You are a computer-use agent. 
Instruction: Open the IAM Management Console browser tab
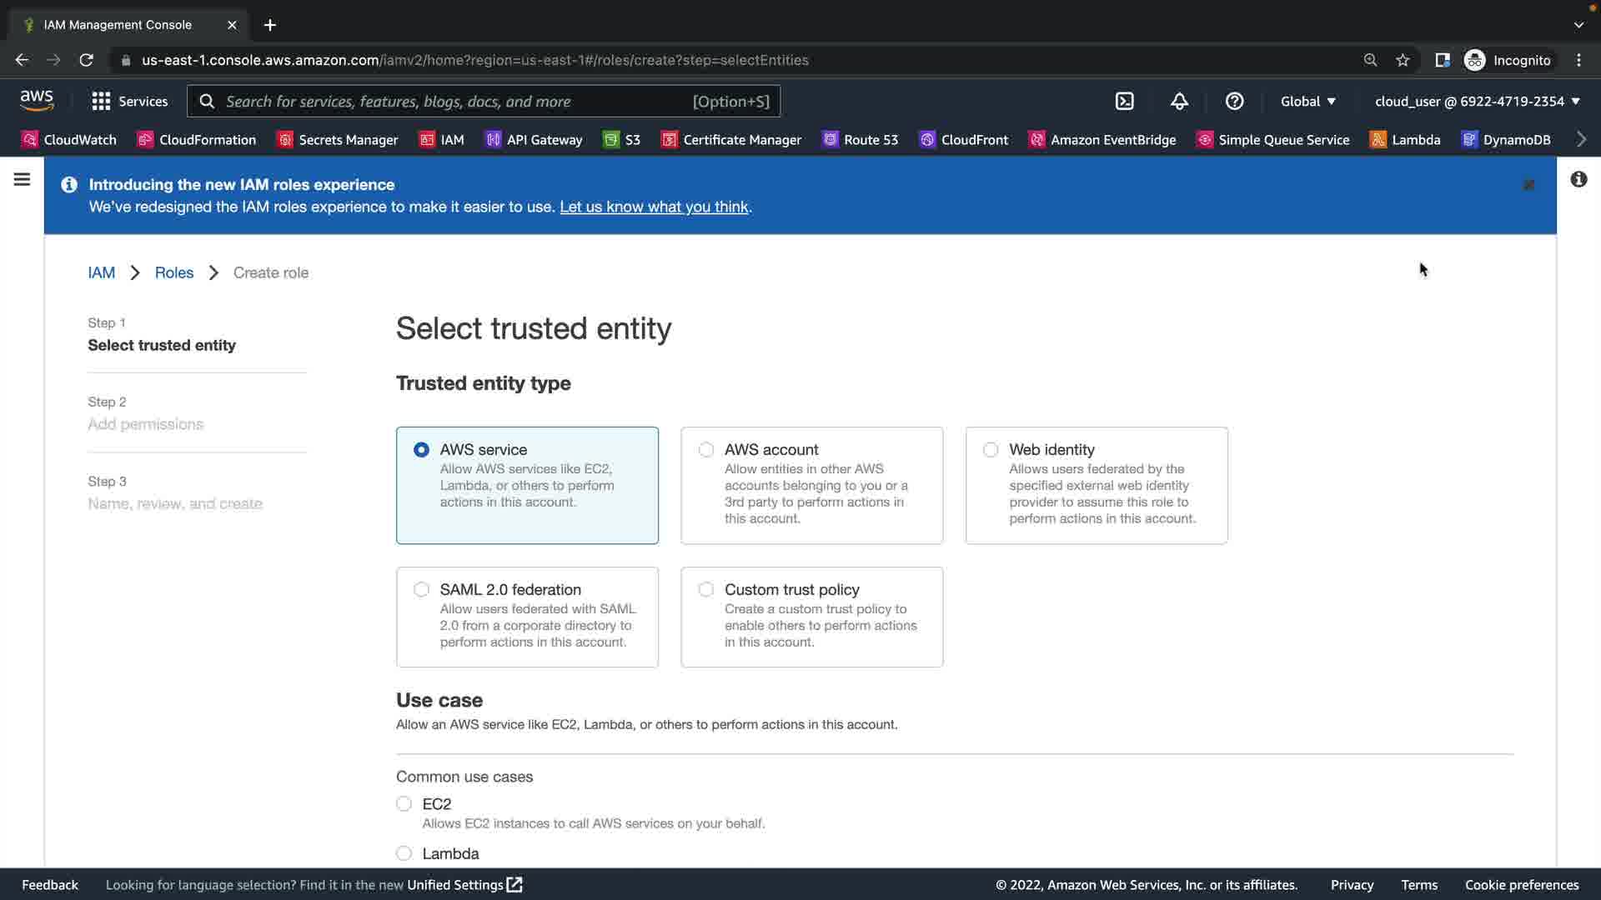point(118,25)
